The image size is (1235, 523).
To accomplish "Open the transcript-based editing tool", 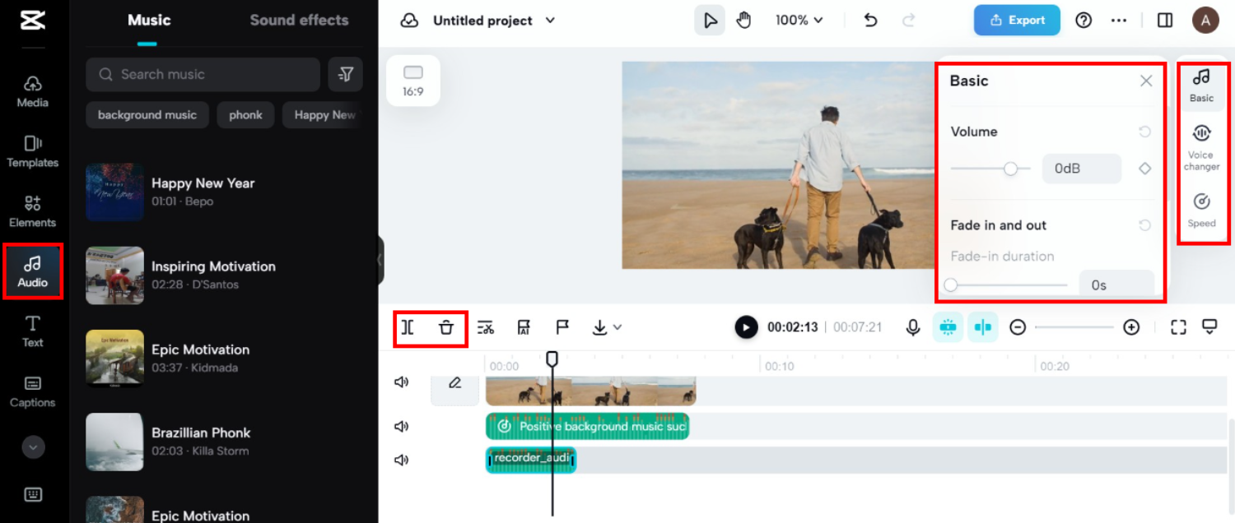I will pos(486,327).
